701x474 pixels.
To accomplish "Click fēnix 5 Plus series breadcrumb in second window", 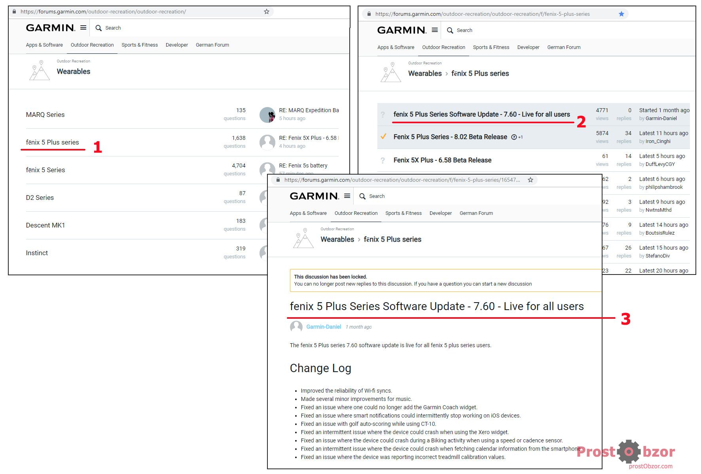I will tap(480, 73).
